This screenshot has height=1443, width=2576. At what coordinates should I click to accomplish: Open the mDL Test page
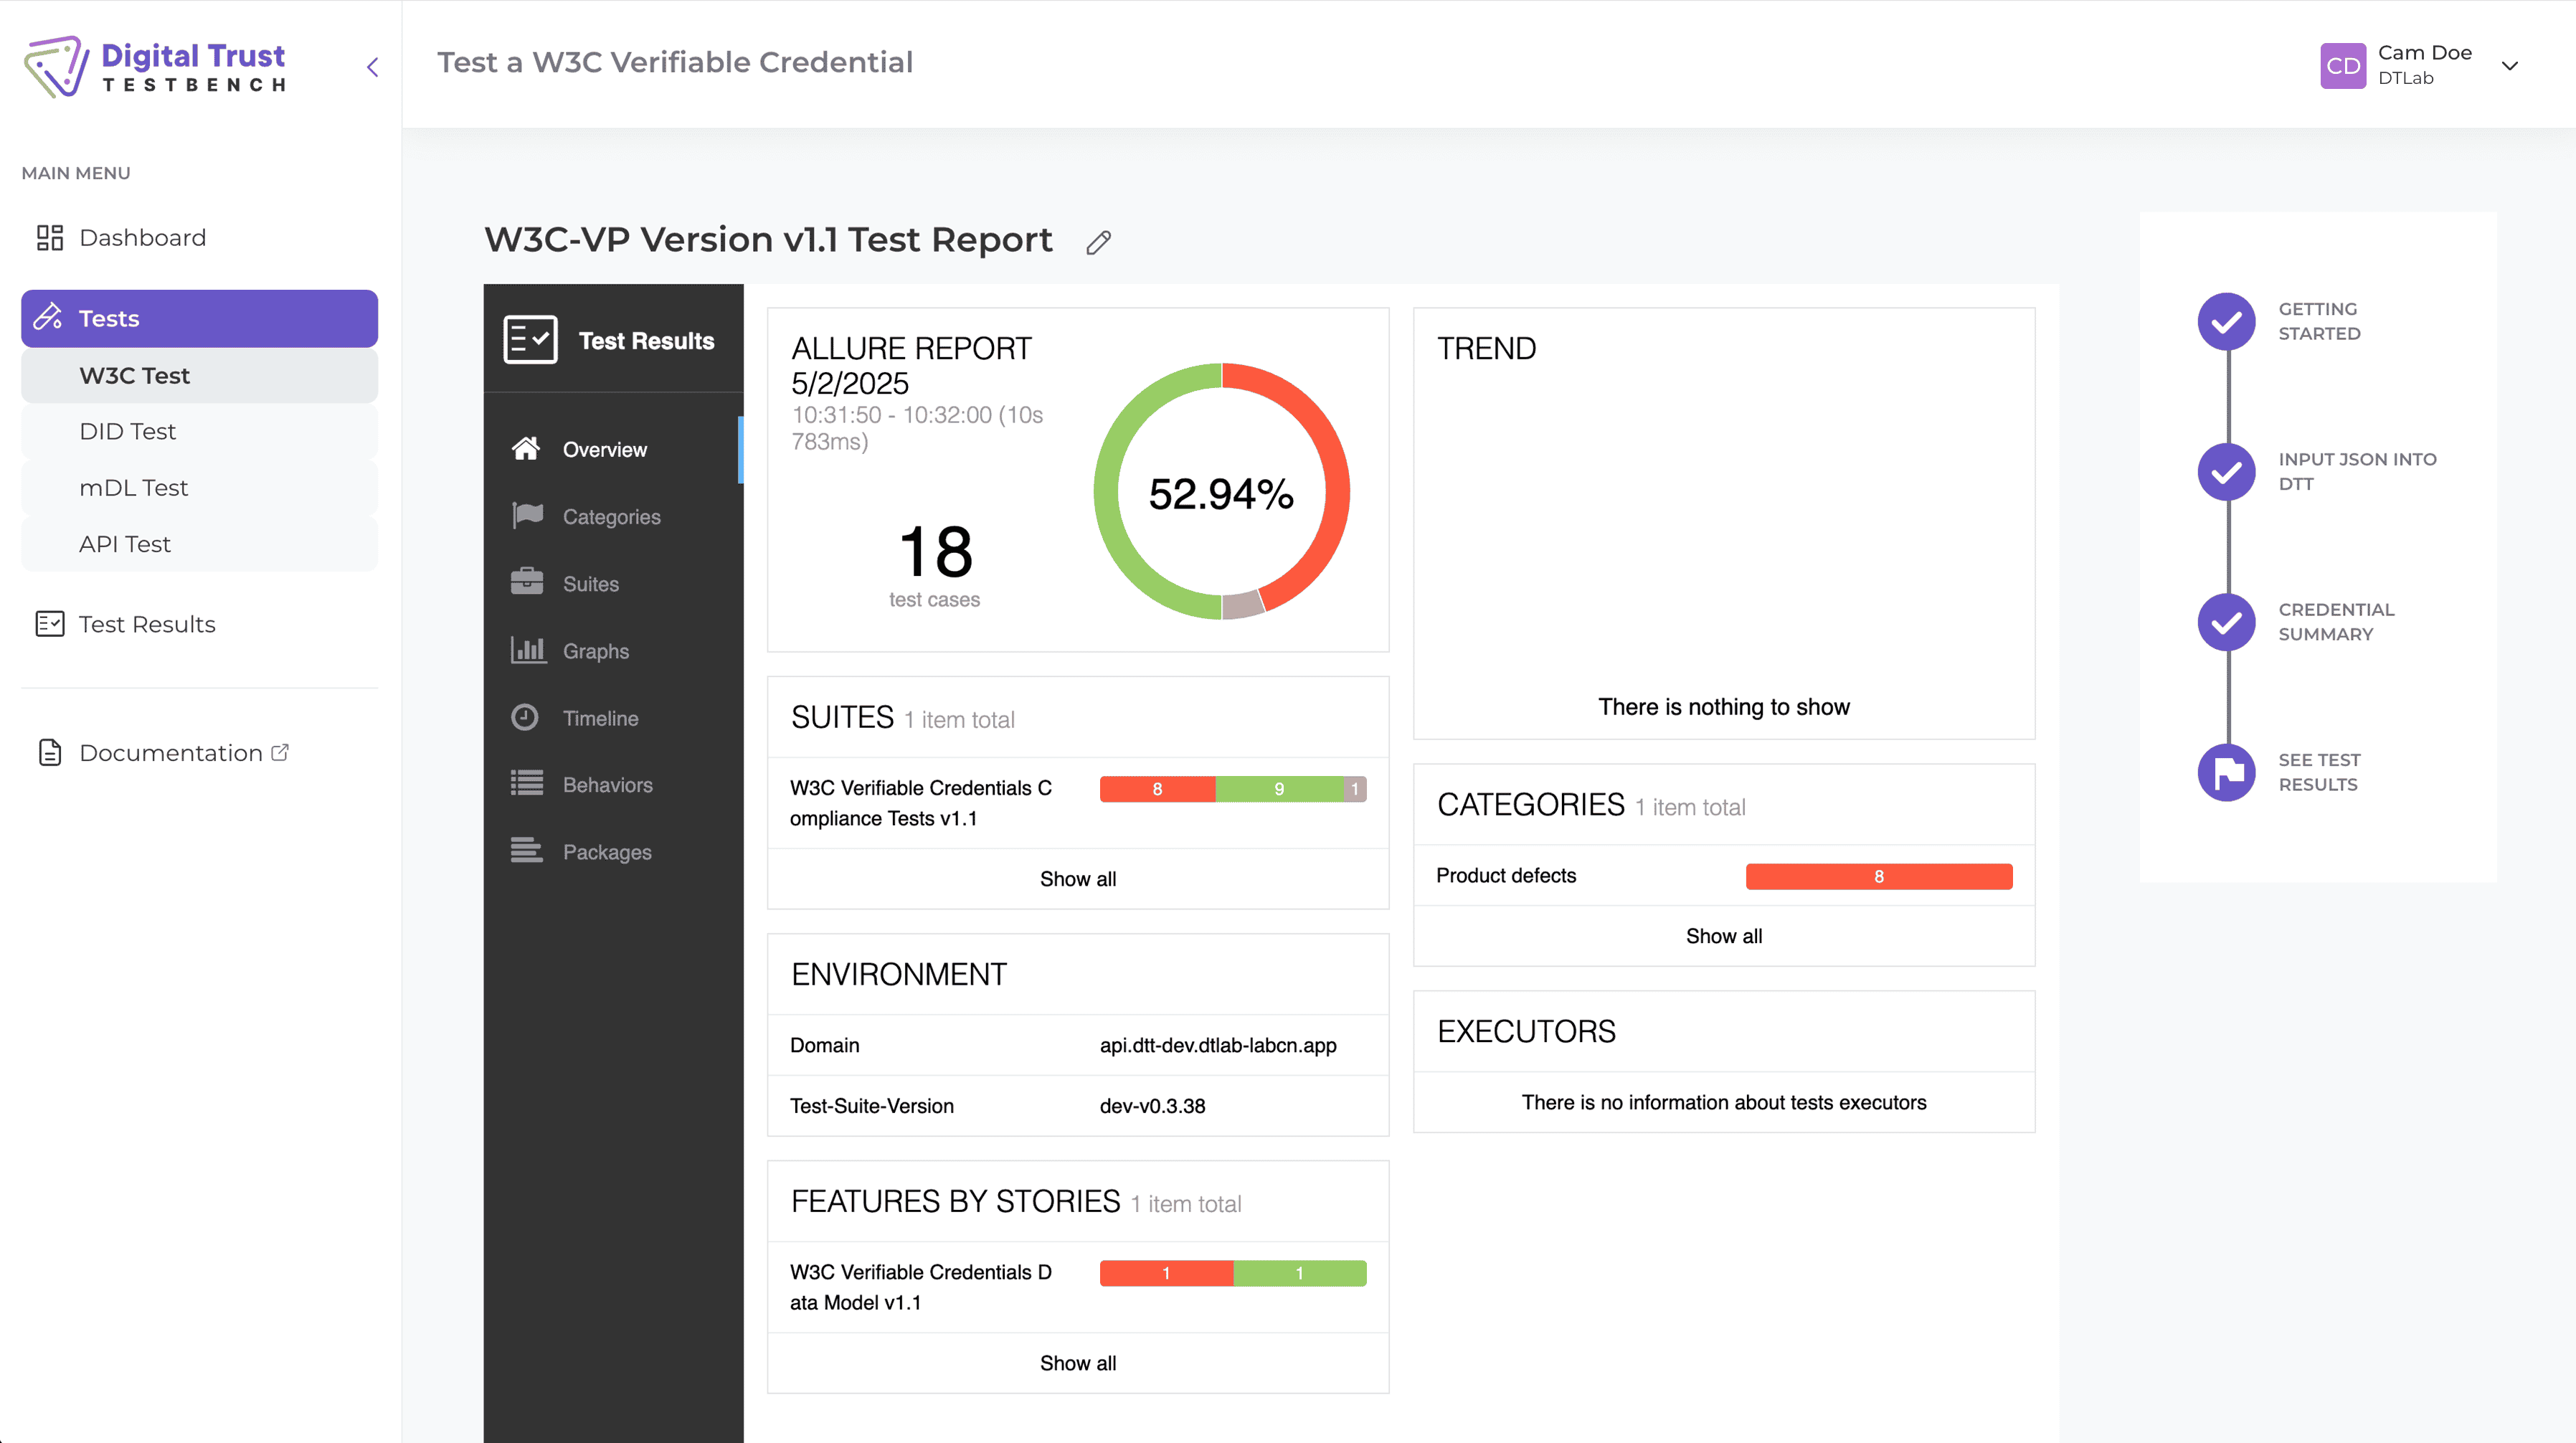[x=133, y=487]
